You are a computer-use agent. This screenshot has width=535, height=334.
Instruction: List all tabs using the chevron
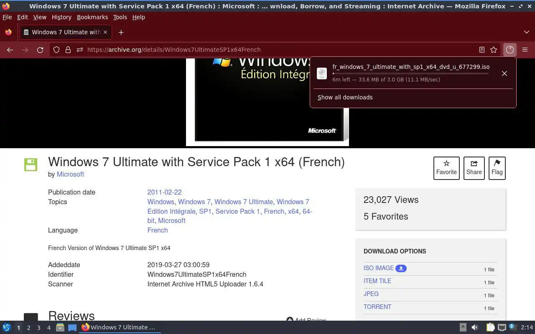(526, 32)
